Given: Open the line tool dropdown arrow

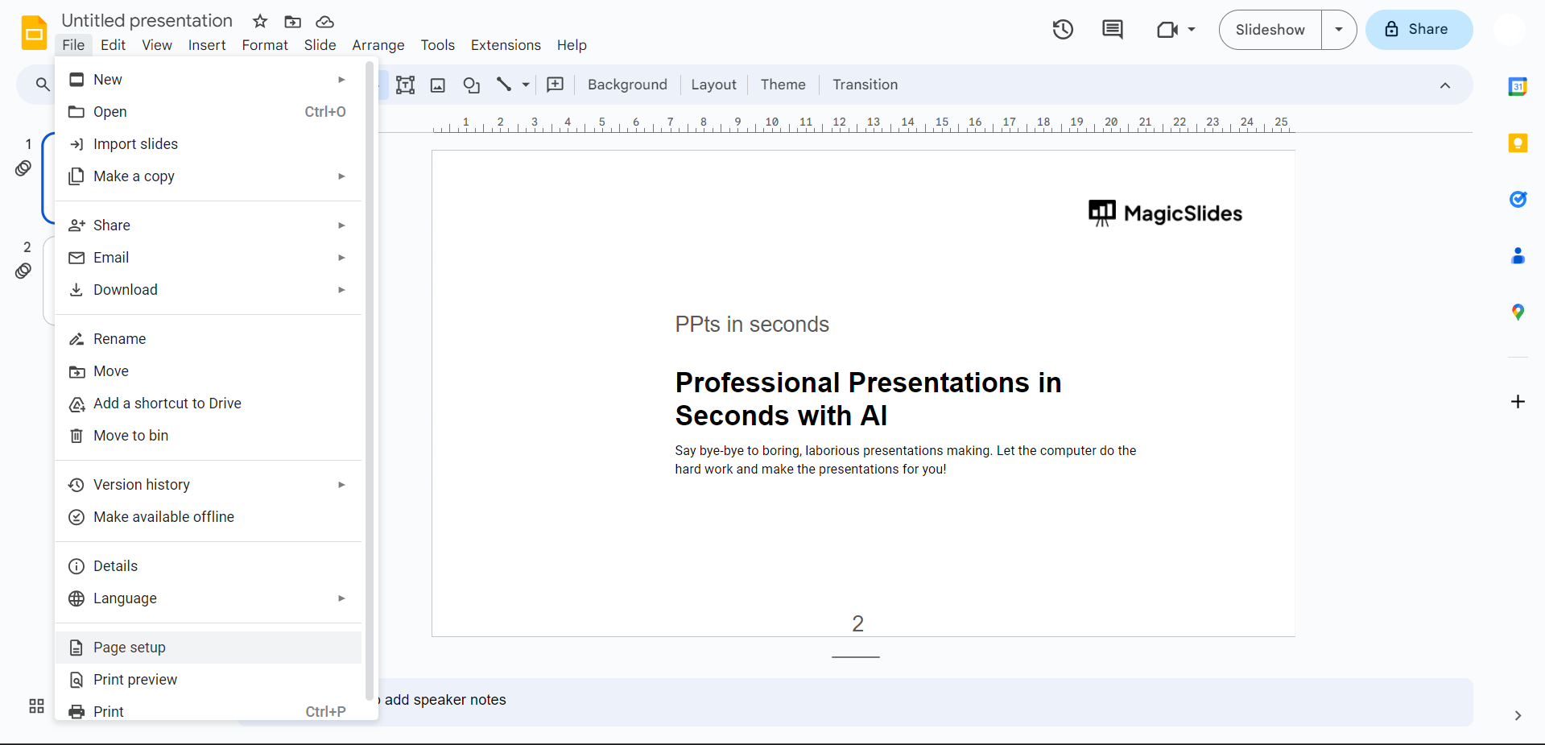Looking at the screenshot, I should pyautogui.click(x=526, y=85).
